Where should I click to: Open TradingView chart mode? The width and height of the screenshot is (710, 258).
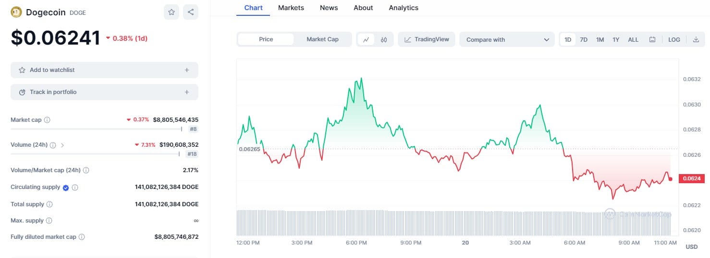(x=427, y=39)
